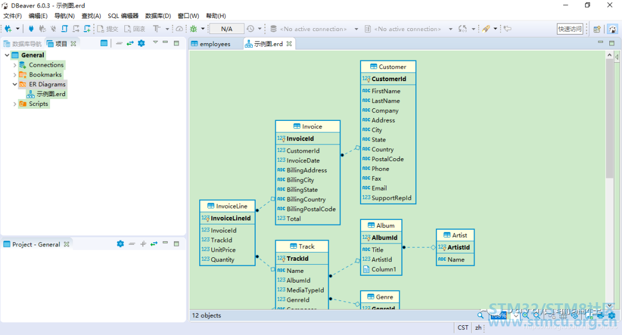
Task: Click the gear settings icon in project panel
Action: click(x=141, y=43)
